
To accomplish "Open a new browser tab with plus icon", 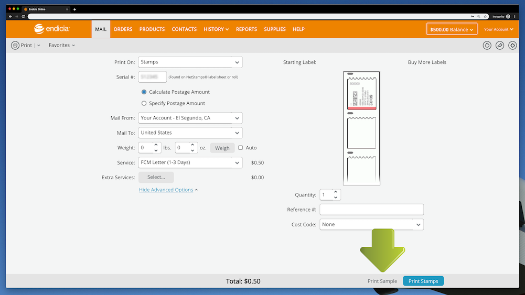I will click(x=74, y=9).
